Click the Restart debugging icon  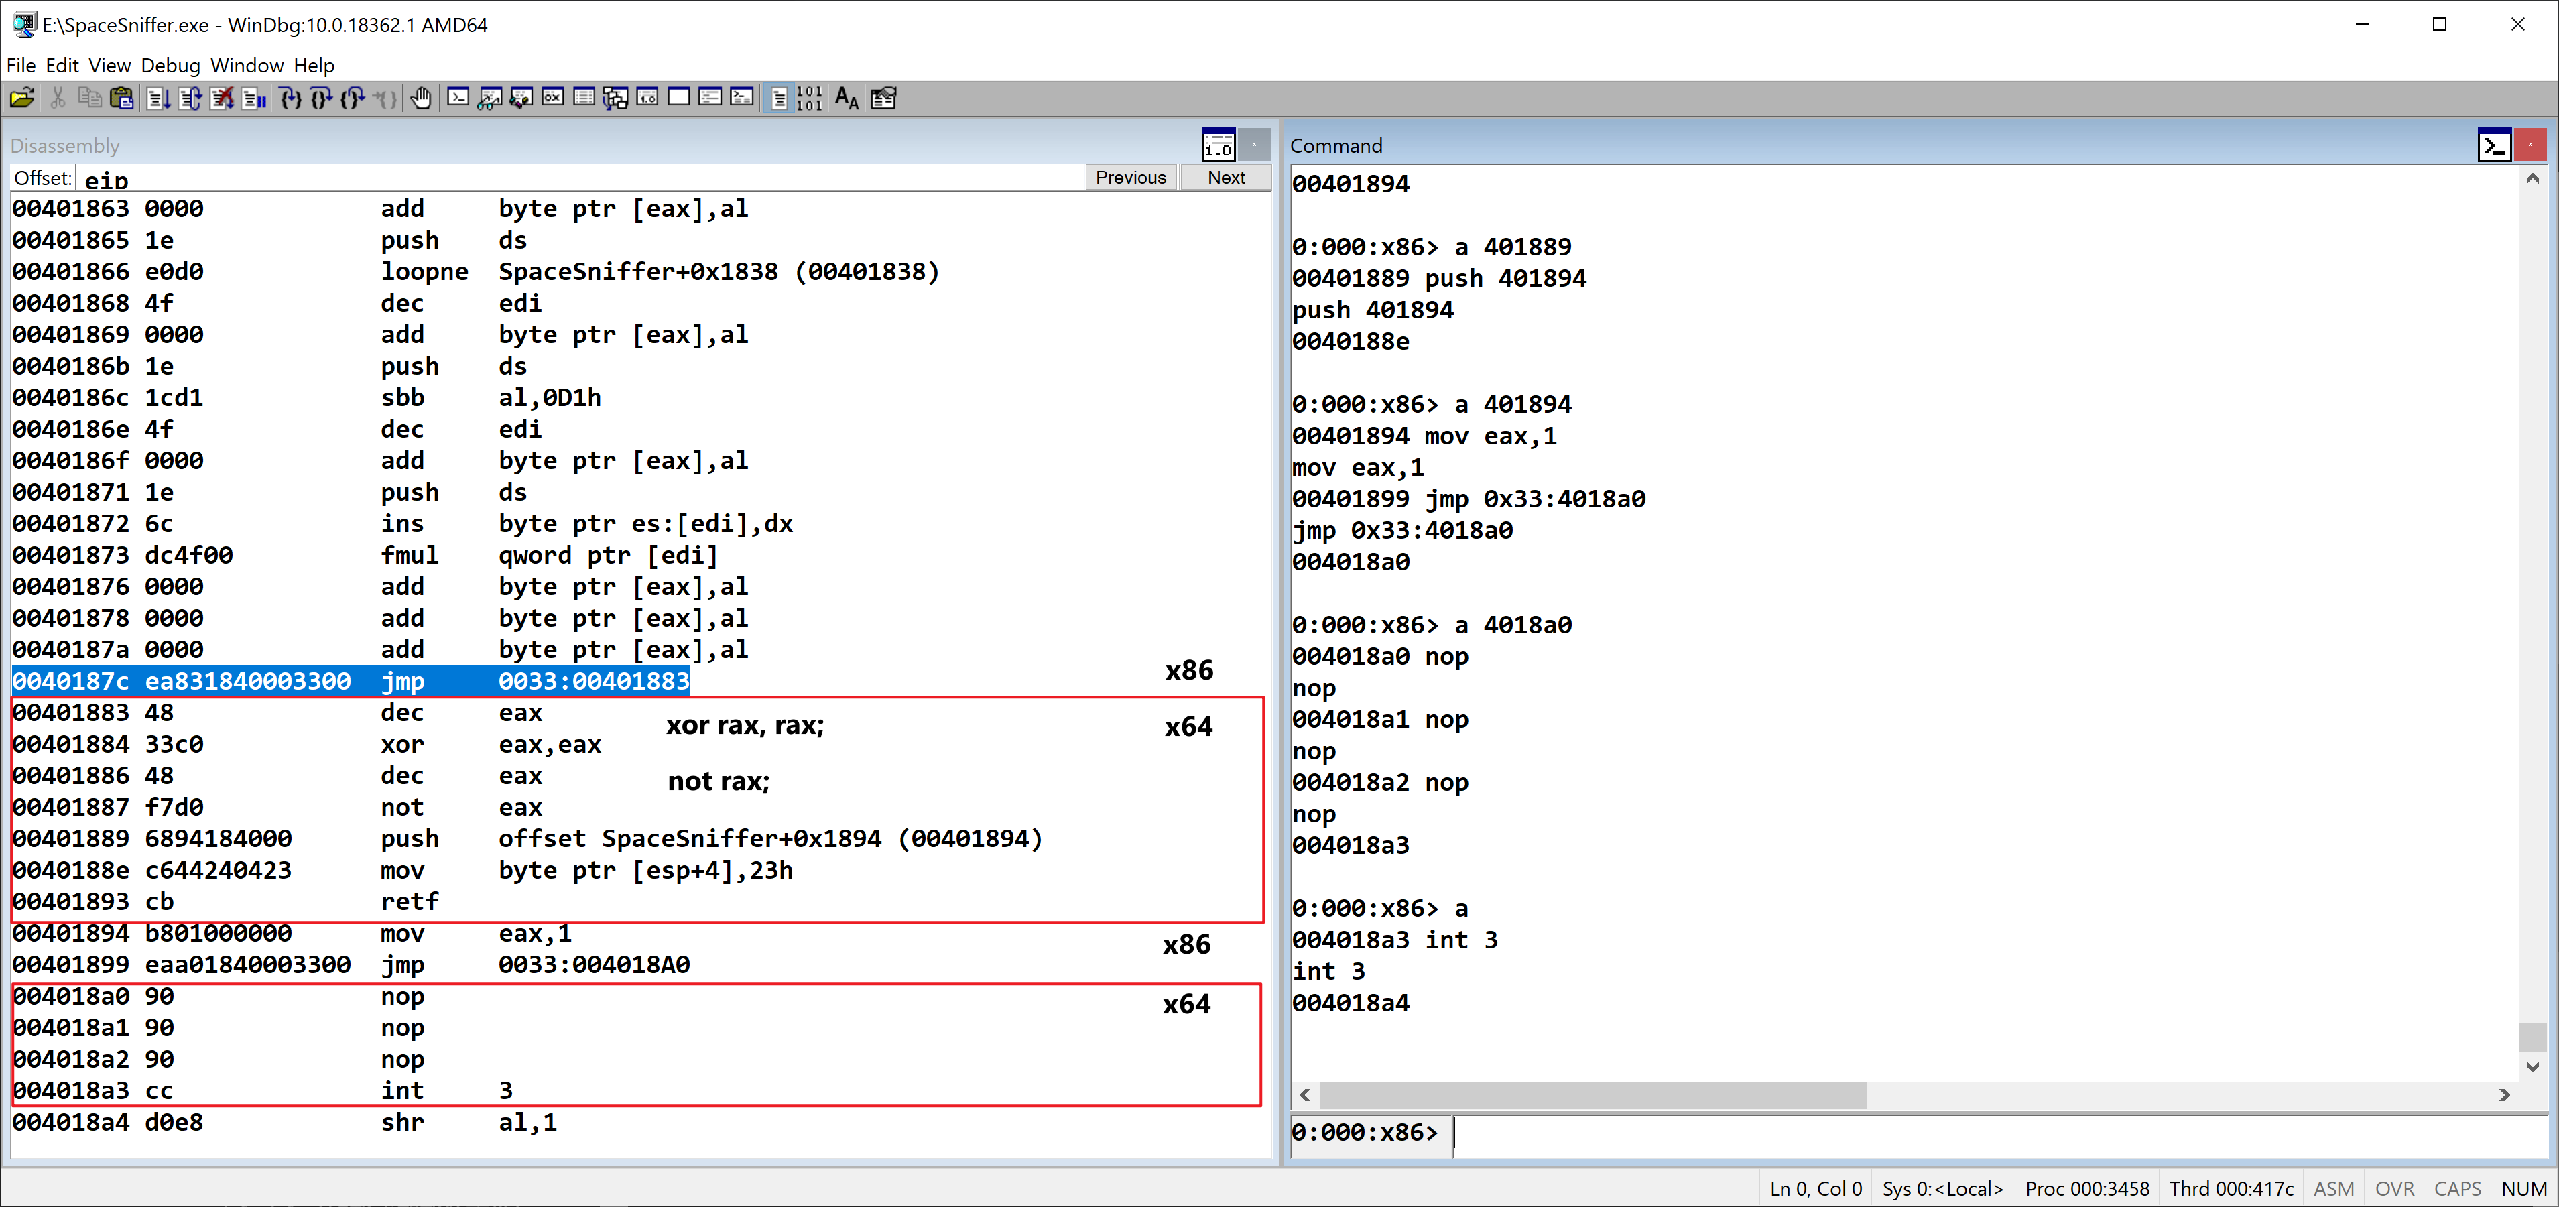click(190, 97)
